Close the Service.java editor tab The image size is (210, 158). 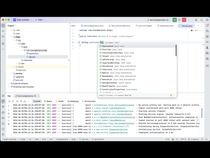click(194, 26)
